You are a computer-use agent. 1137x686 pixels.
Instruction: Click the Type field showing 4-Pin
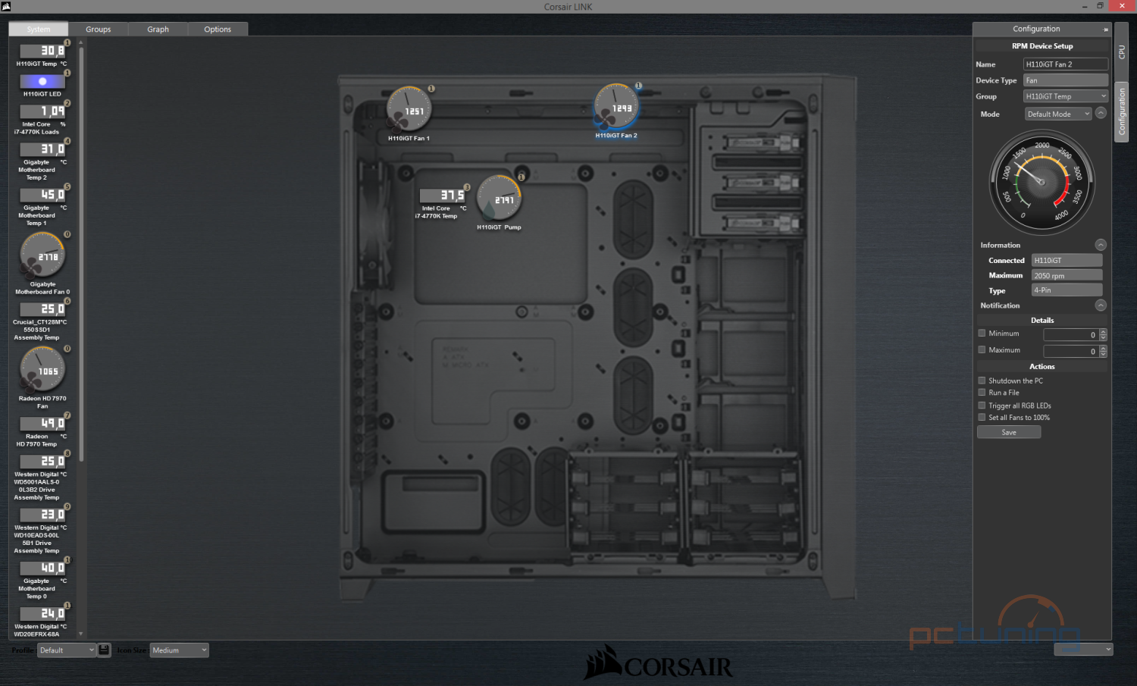click(x=1067, y=290)
